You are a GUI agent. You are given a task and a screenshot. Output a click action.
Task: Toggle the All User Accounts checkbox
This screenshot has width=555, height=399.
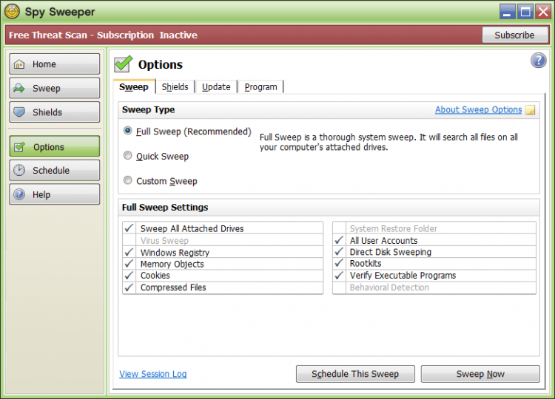[x=339, y=240]
